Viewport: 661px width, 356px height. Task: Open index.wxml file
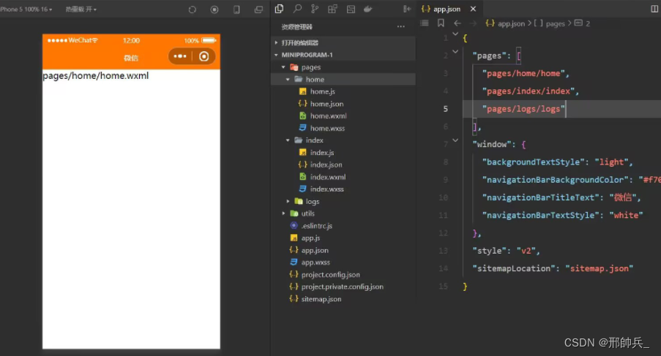tap(328, 177)
